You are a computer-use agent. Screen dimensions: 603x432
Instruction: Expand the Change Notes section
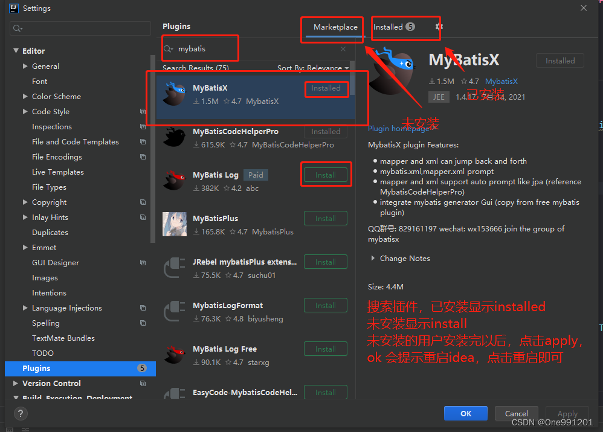tap(373, 259)
